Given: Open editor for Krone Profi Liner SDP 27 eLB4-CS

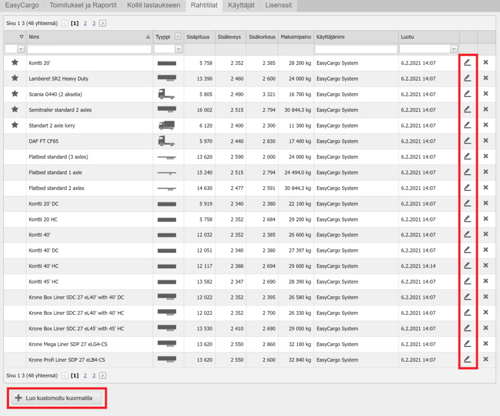Looking at the screenshot, I should [x=467, y=360].
